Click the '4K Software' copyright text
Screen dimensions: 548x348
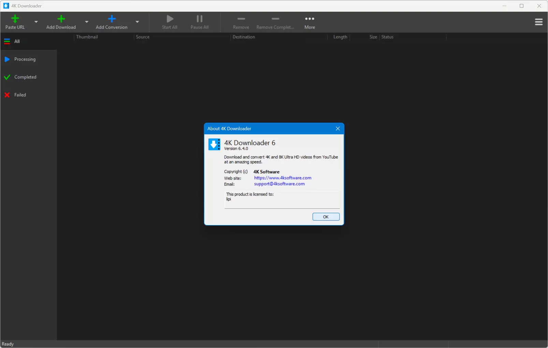point(266,172)
